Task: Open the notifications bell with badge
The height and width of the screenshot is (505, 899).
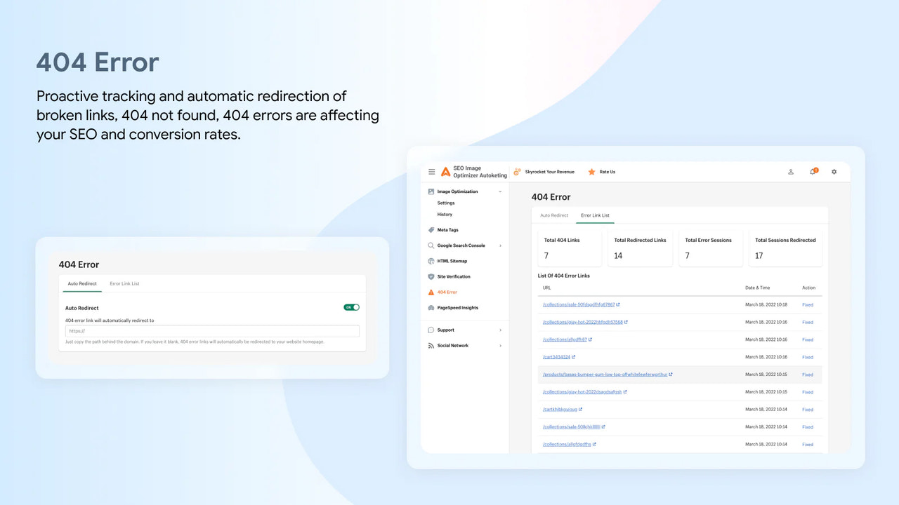Action: pos(812,171)
